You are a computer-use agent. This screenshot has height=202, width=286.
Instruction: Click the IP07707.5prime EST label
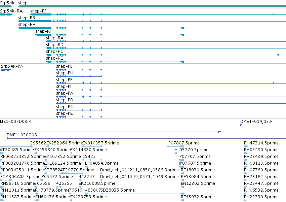195,157
